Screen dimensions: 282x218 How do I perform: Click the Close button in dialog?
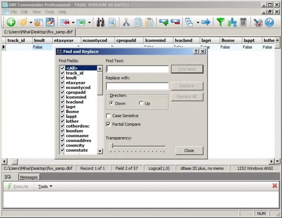189,151
